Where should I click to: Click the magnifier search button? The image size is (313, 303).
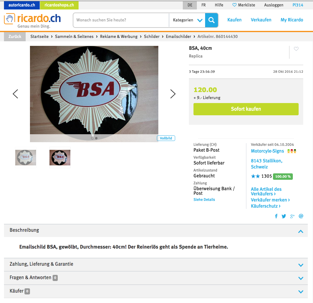pyautogui.click(x=212, y=20)
